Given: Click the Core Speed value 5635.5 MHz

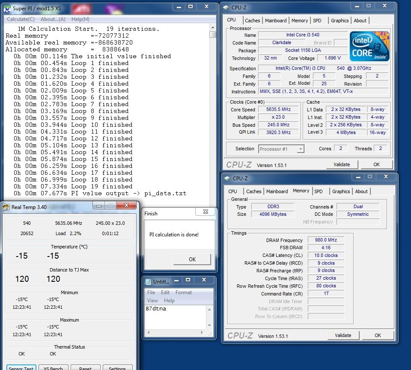Looking at the screenshot, I should [278, 109].
